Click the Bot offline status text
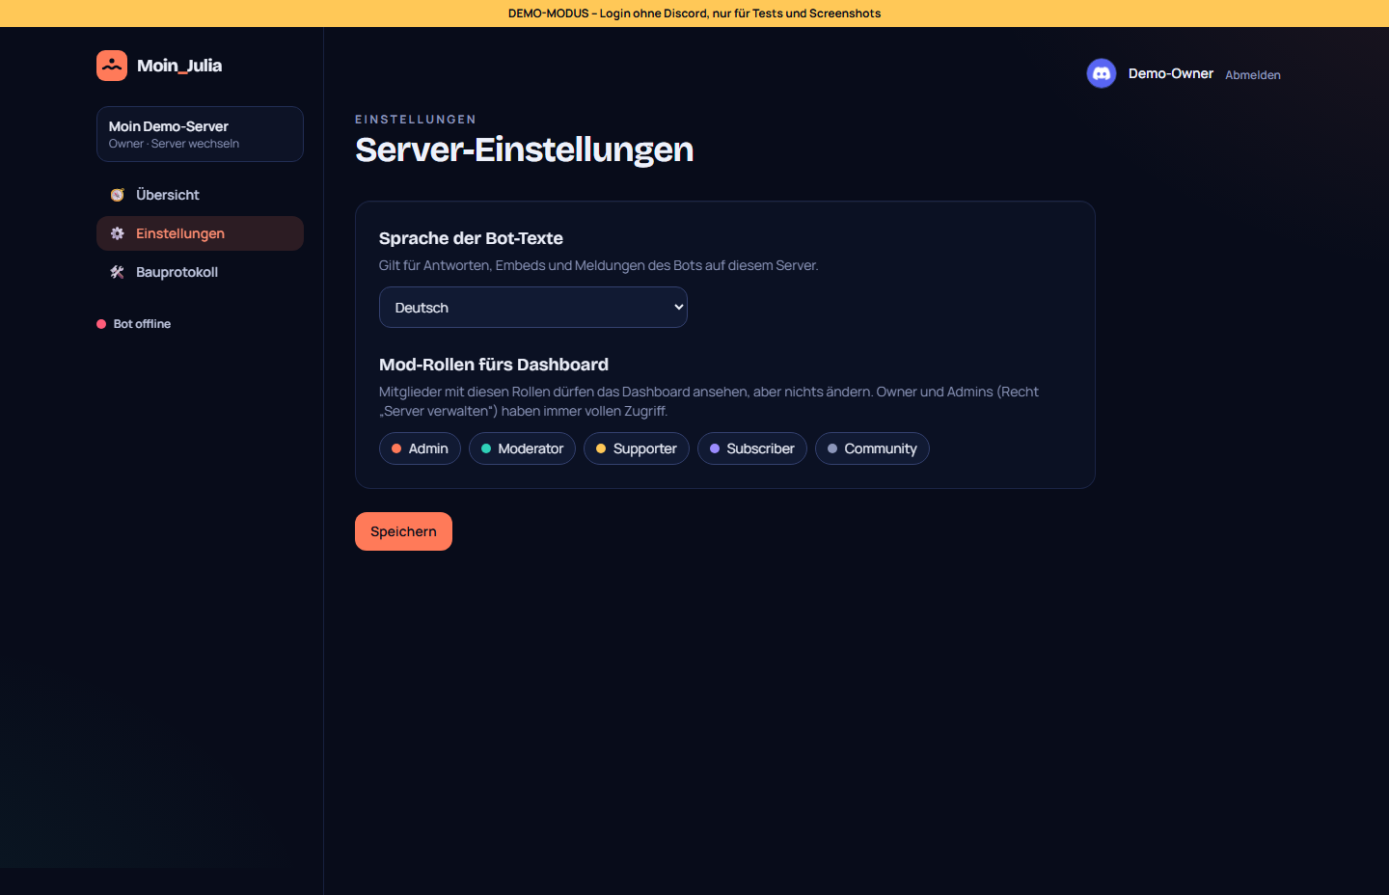This screenshot has width=1389, height=895. coord(142,324)
